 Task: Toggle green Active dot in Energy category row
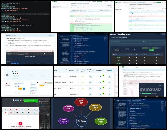click(x=83, y=89)
